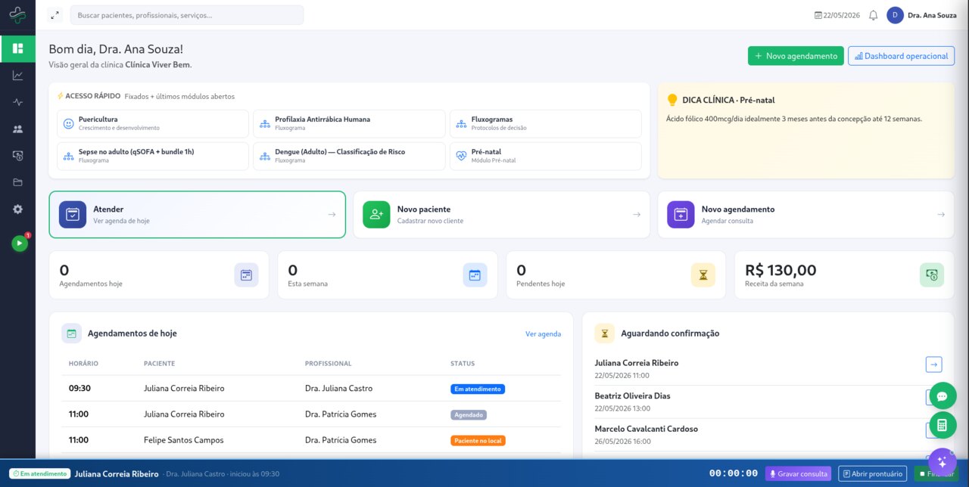Open the Novo paciente card
The width and height of the screenshot is (969, 487).
click(501, 215)
